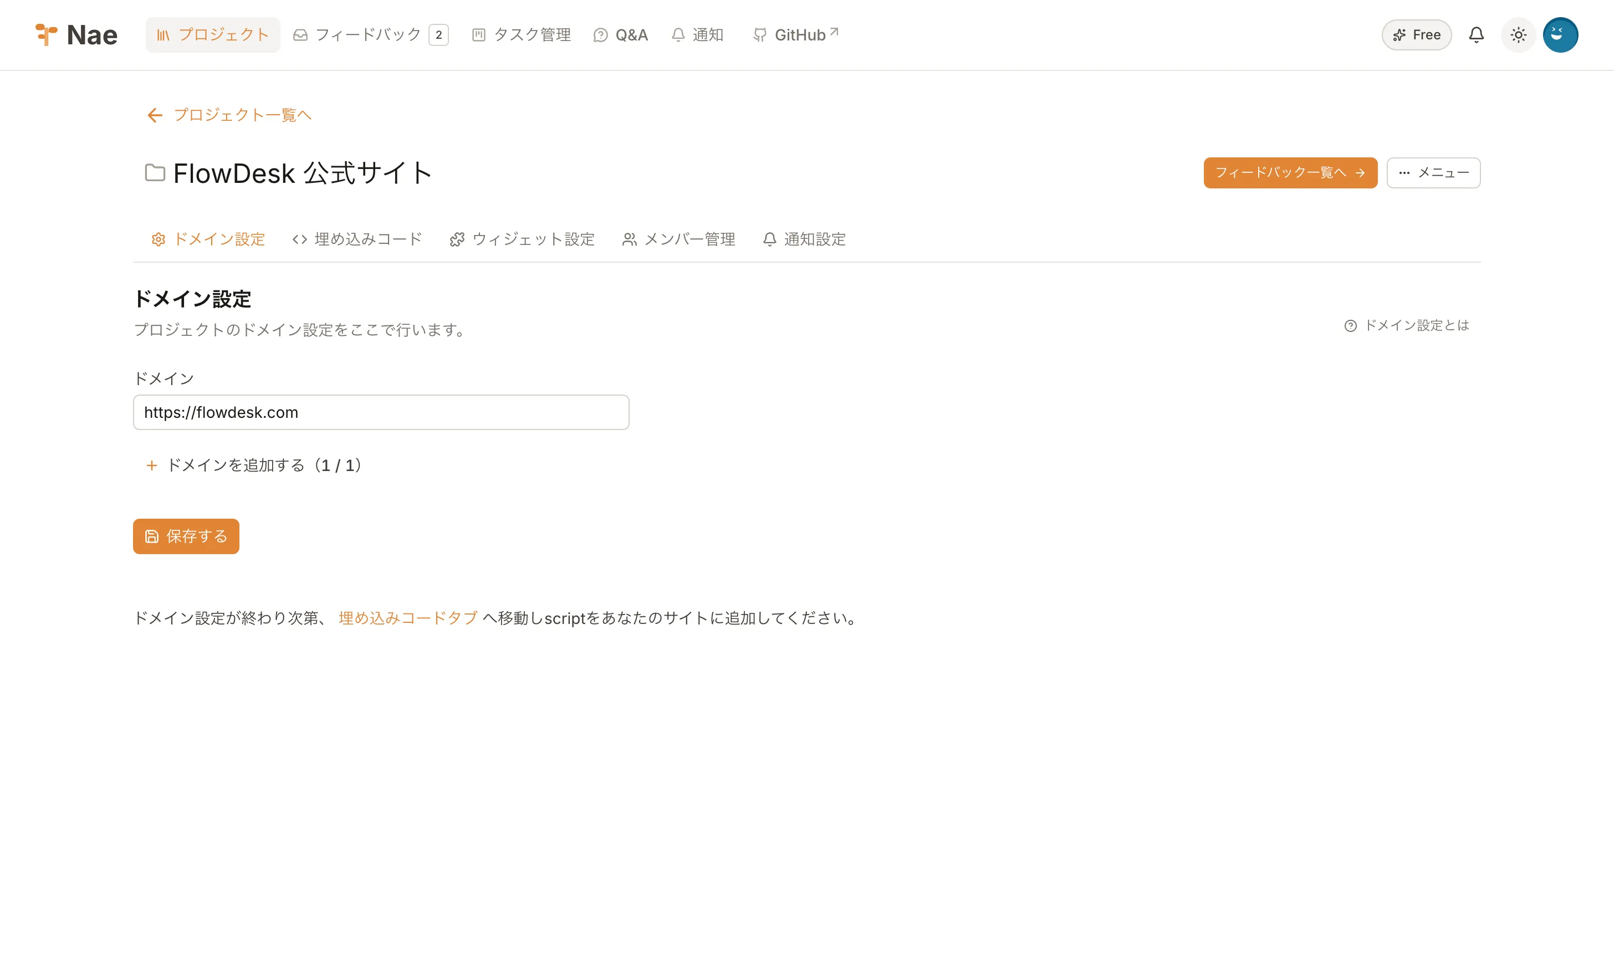Open notifications bell icon in header

[x=1476, y=35]
